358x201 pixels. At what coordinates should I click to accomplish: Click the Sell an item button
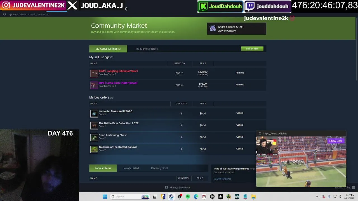coord(252,49)
